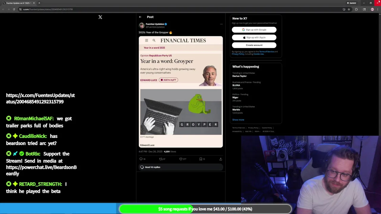The width and height of the screenshot is (381, 214).
Task: Click chat username BotRix
Action: 33,154
